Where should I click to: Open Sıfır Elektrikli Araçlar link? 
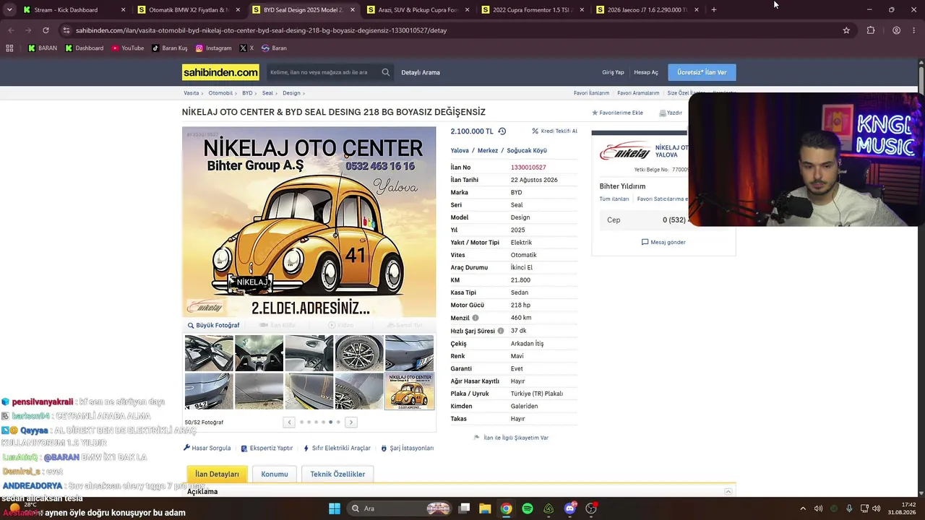click(x=337, y=448)
